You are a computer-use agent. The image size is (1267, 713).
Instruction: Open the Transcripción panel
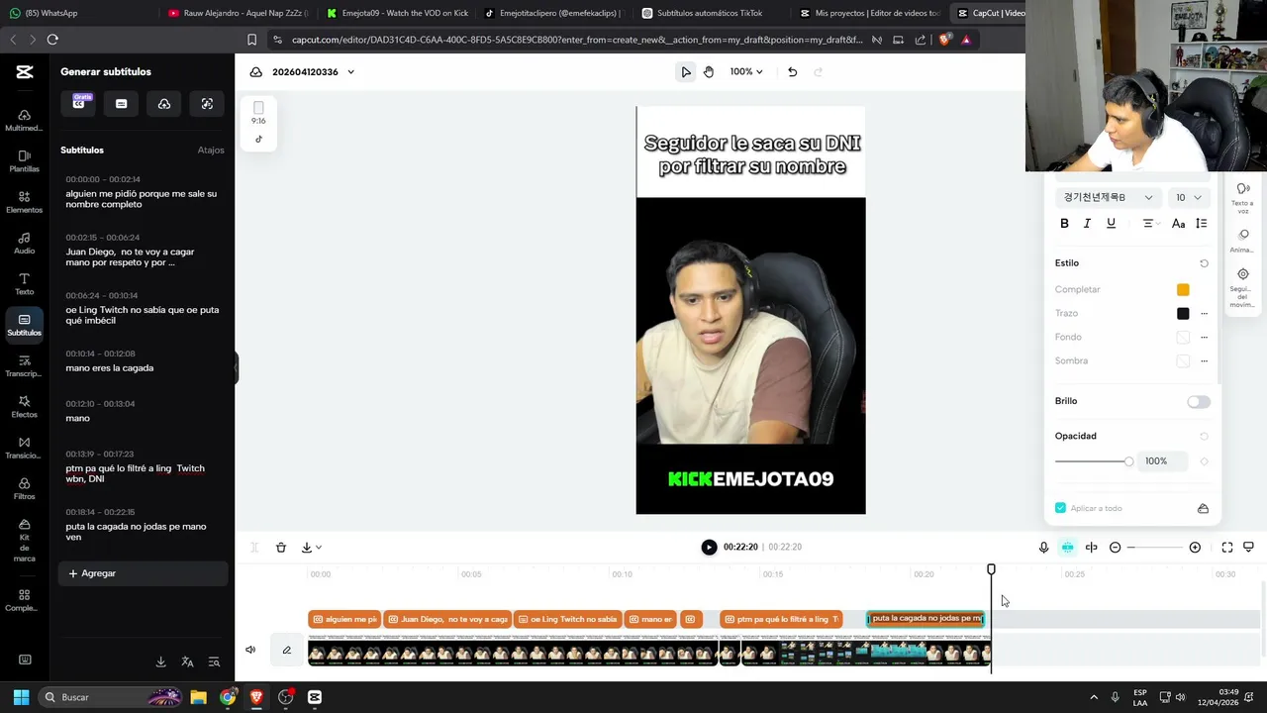pos(24,366)
